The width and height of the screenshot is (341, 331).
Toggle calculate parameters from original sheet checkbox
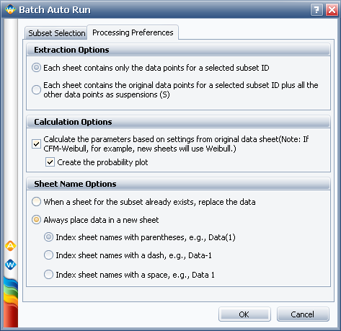point(36,144)
